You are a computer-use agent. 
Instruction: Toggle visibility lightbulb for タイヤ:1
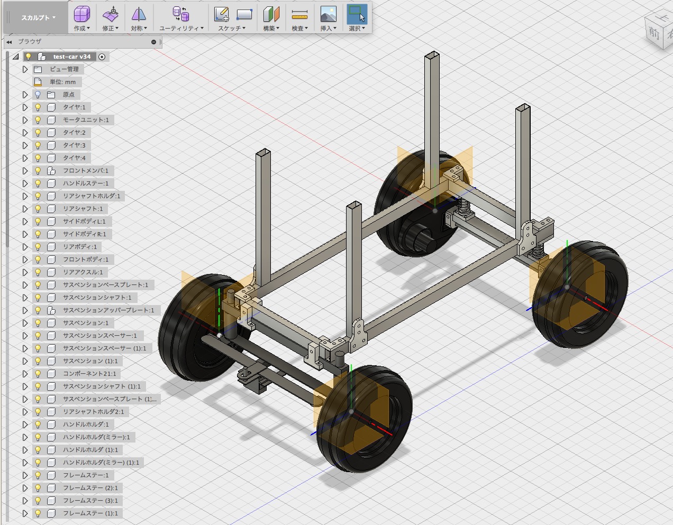click(x=38, y=107)
